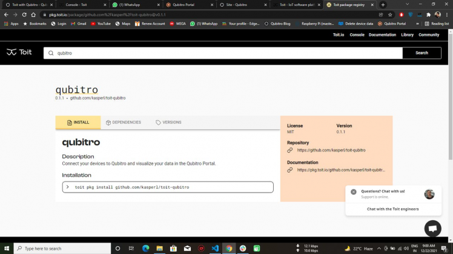This screenshot has width=453, height=254.
Task: Open the Gmail bookmark
Action: coord(79,24)
